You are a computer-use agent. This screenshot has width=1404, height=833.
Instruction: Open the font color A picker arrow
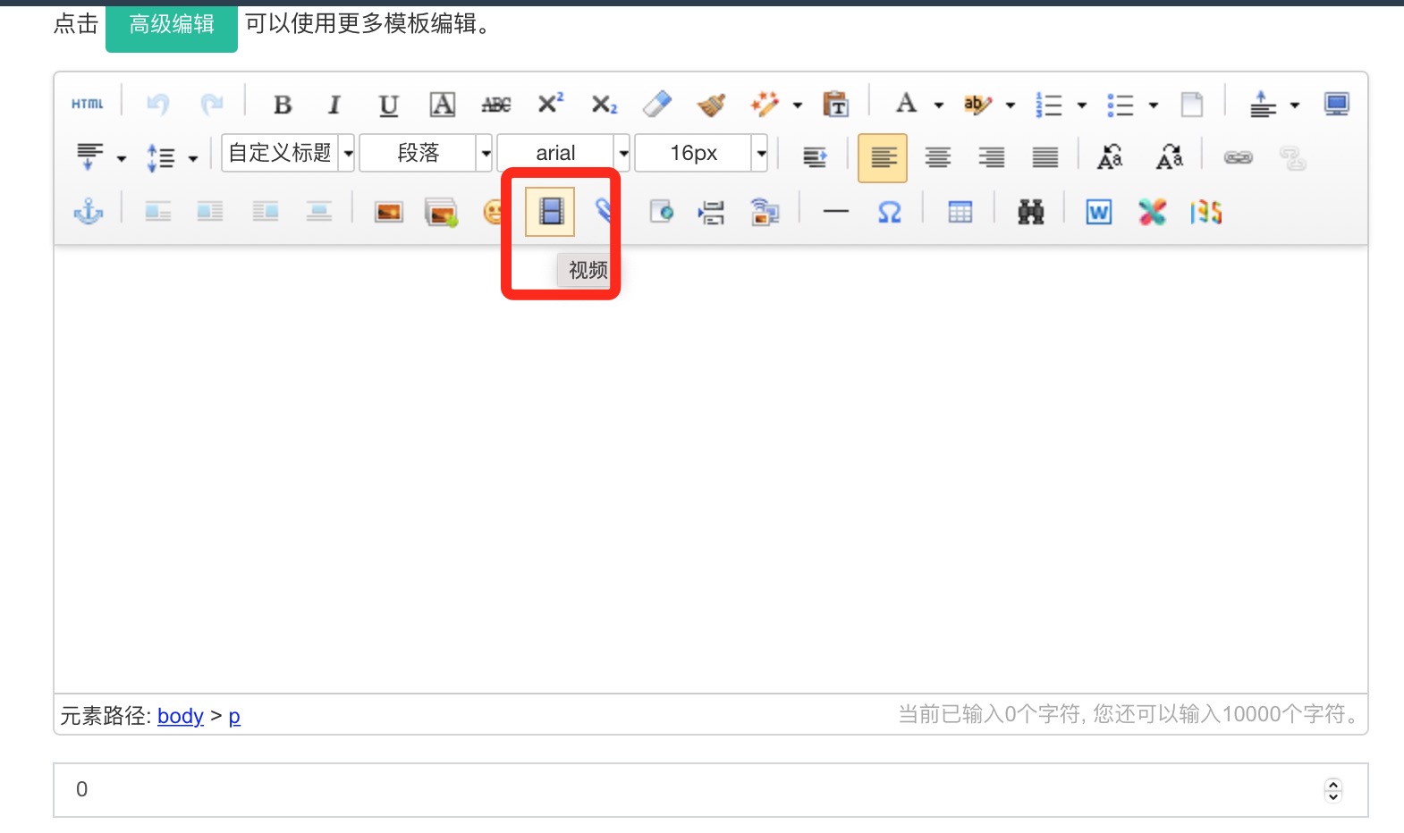(939, 105)
